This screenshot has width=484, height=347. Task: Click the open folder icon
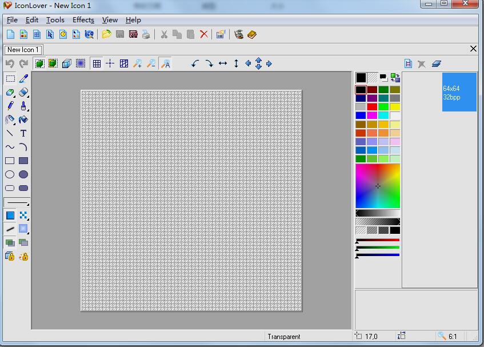[x=106, y=35]
